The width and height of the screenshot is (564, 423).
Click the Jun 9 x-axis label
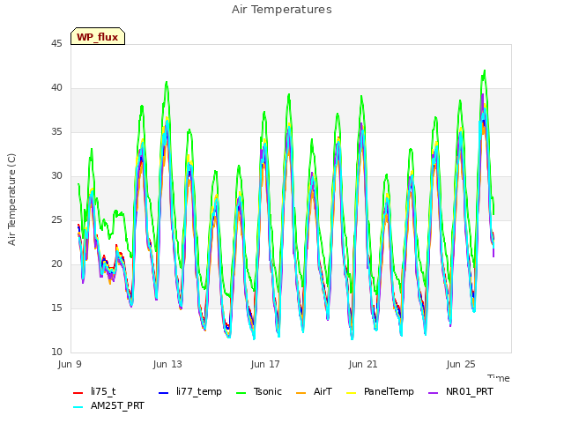pyautogui.click(x=70, y=364)
